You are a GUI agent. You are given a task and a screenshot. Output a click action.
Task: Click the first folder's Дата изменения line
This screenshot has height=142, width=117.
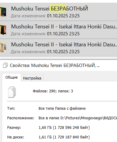[45, 16]
